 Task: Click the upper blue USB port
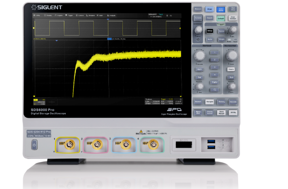(x=211, y=142)
